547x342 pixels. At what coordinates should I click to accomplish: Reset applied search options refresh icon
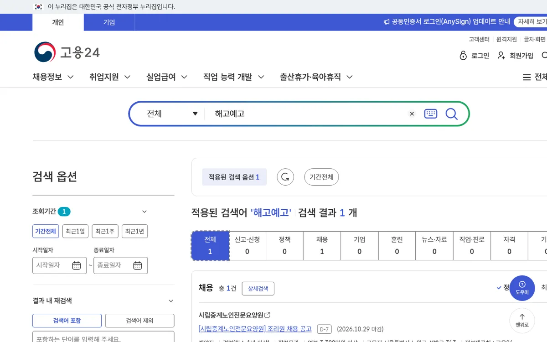285,177
